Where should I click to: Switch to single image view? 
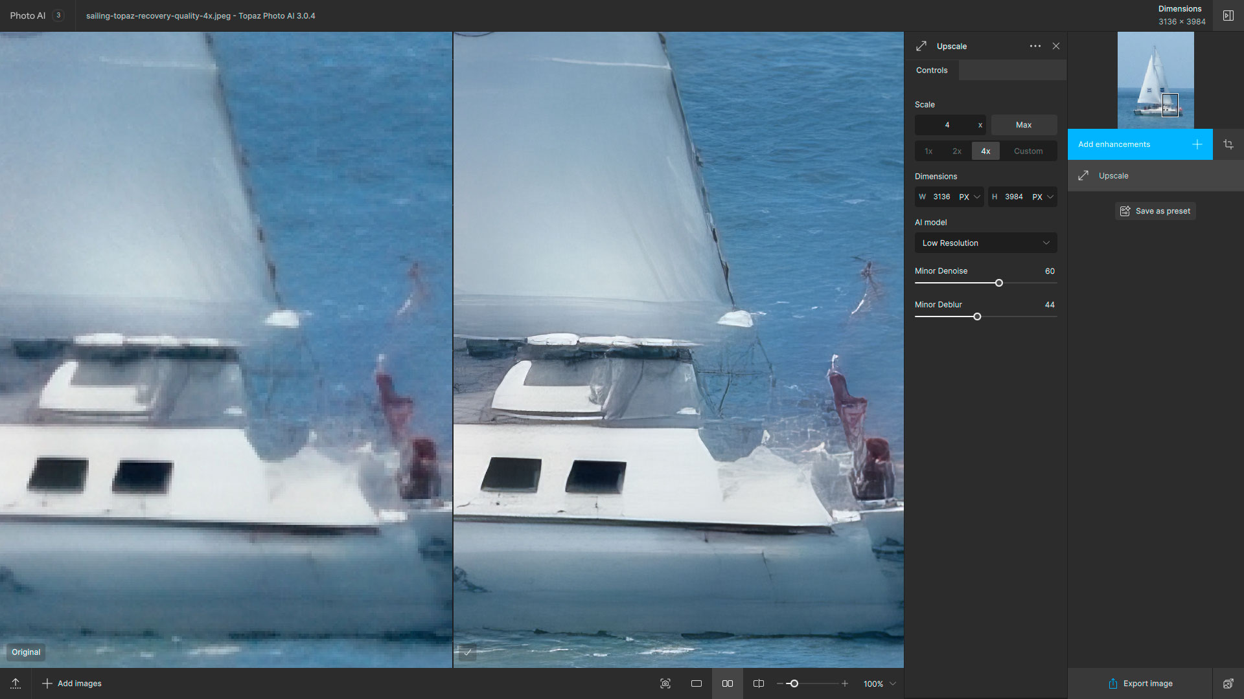pyautogui.click(x=697, y=683)
